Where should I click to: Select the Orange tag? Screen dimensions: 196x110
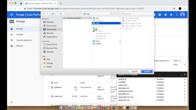point(50,63)
